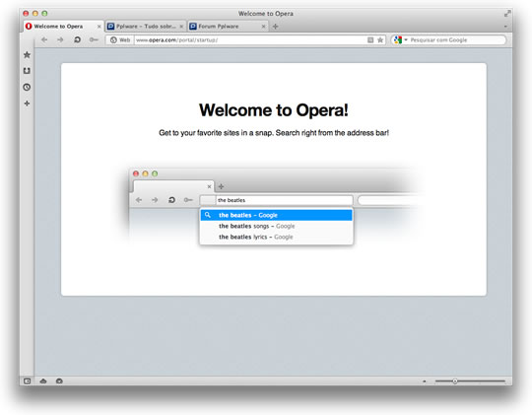Click the sidebar plus to add panel

27,104
